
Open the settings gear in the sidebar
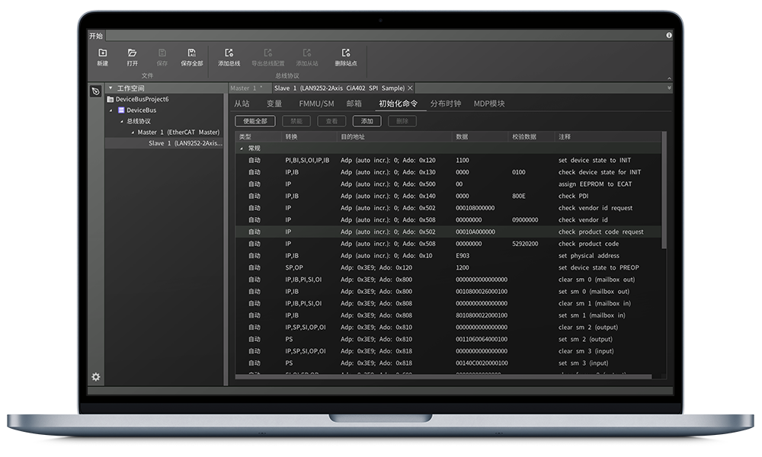point(96,376)
